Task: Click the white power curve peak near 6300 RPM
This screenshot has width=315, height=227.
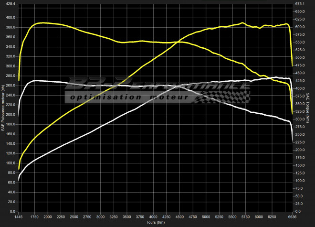Action: 276,77
